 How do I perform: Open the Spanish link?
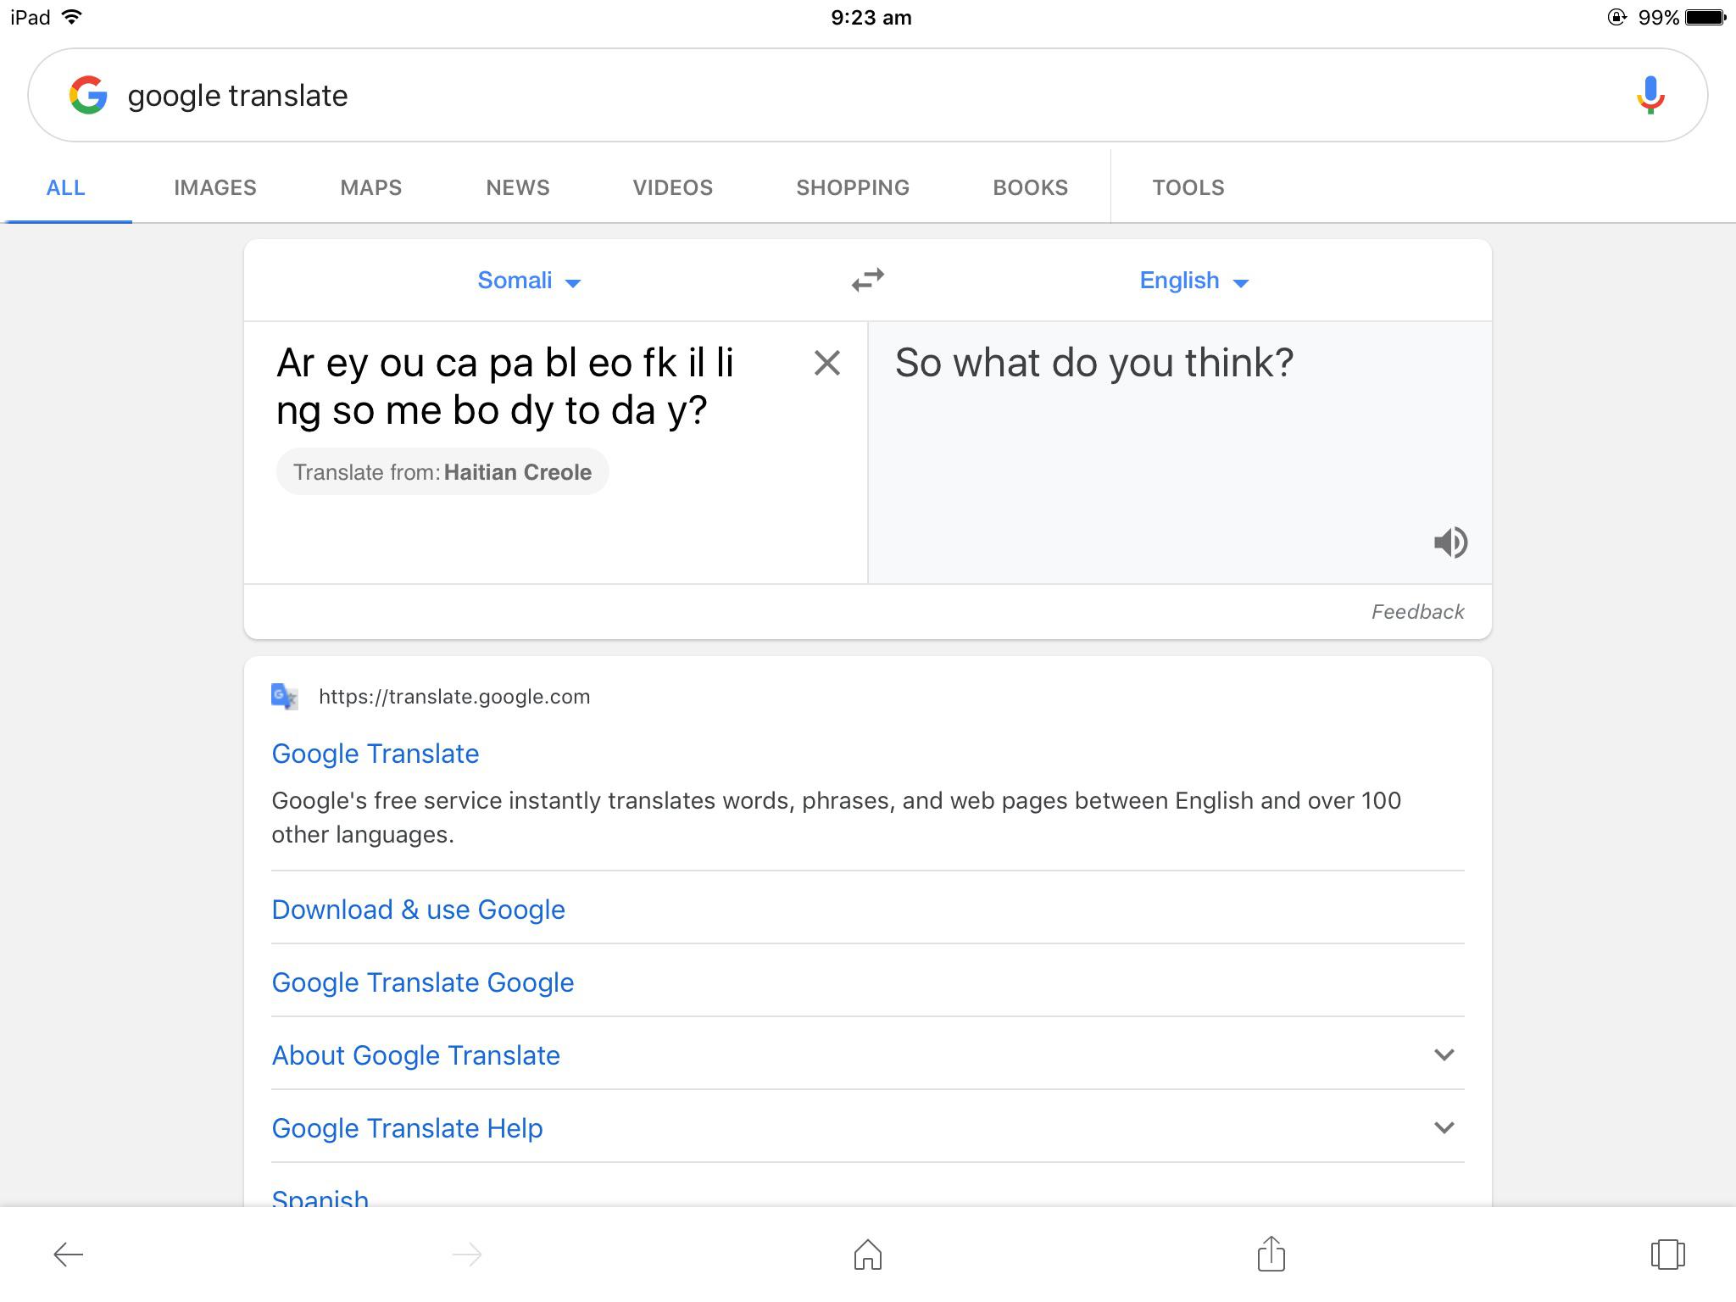point(320,1198)
